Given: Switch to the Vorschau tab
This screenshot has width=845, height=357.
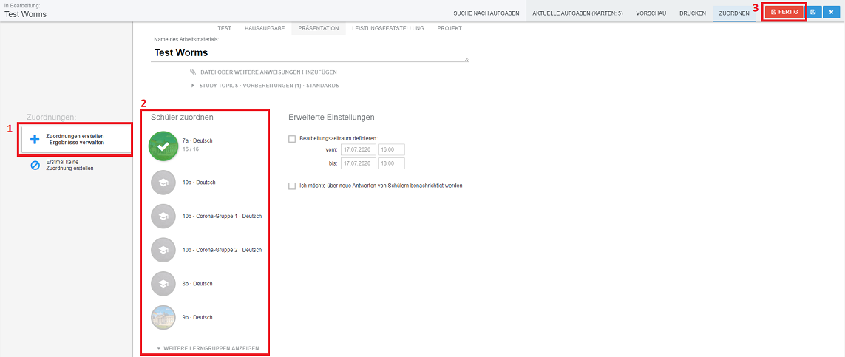Looking at the screenshot, I should click(651, 13).
